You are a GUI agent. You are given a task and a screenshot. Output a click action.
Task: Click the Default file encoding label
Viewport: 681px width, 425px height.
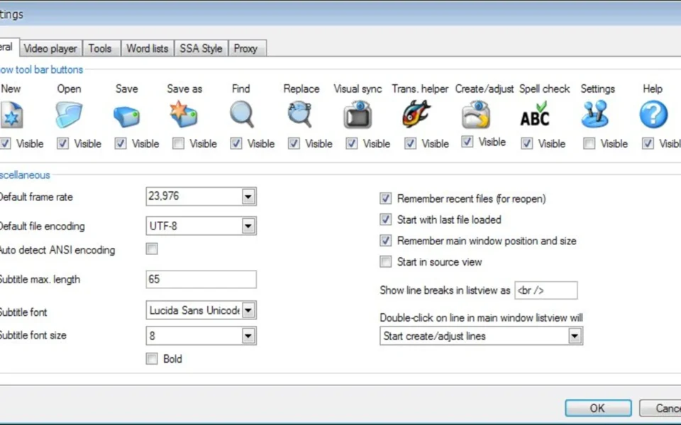click(x=42, y=226)
